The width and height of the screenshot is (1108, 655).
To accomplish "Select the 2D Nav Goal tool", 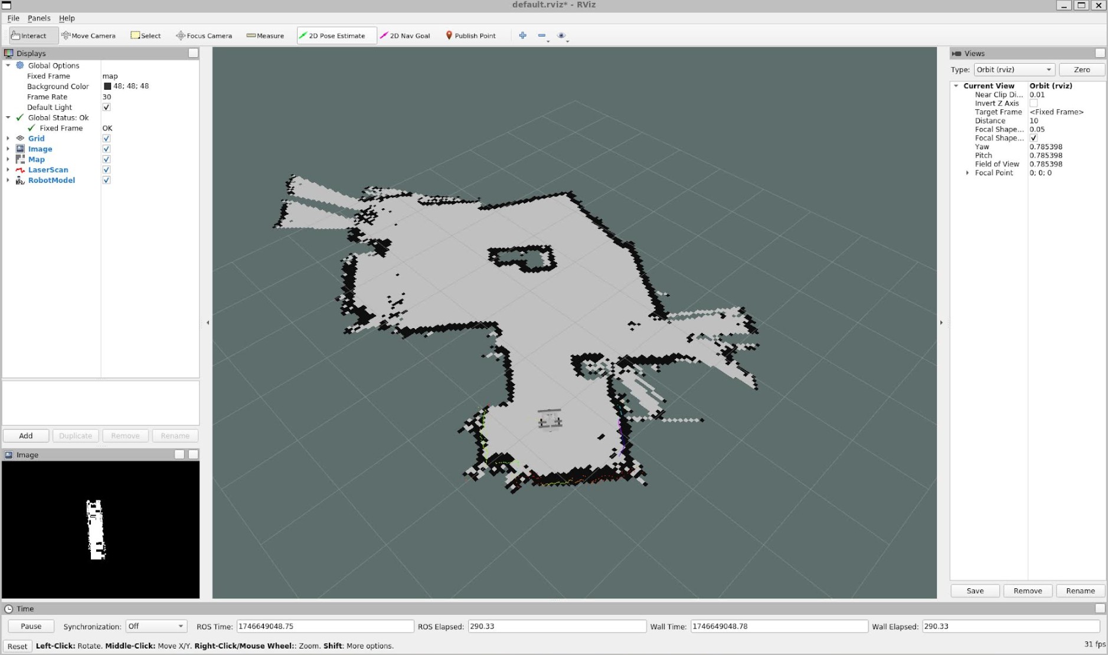I will click(405, 35).
